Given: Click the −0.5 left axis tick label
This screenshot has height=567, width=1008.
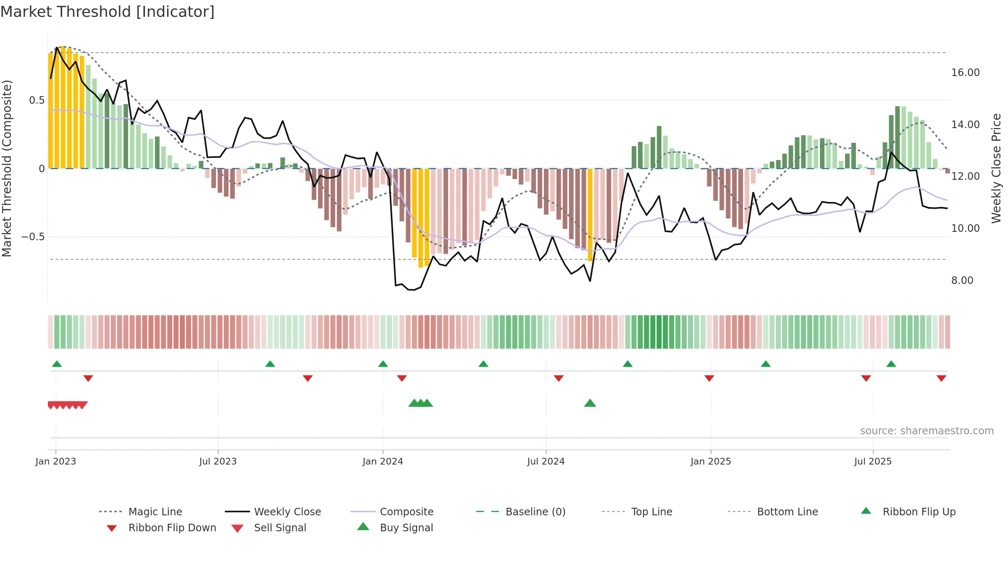Looking at the screenshot, I should pyautogui.click(x=33, y=237).
